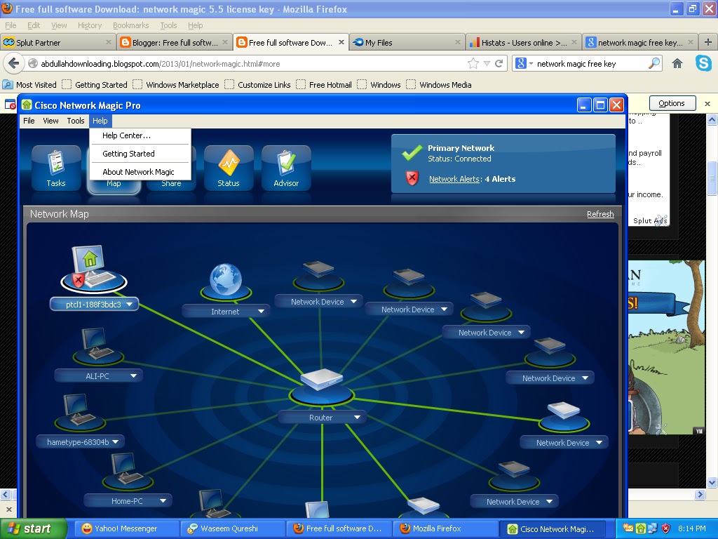
Task: Switch to the Splut Partner tab
Action: (x=57, y=42)
